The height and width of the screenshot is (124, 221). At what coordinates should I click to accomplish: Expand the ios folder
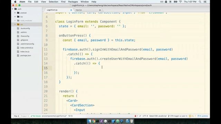coord(15,17)
